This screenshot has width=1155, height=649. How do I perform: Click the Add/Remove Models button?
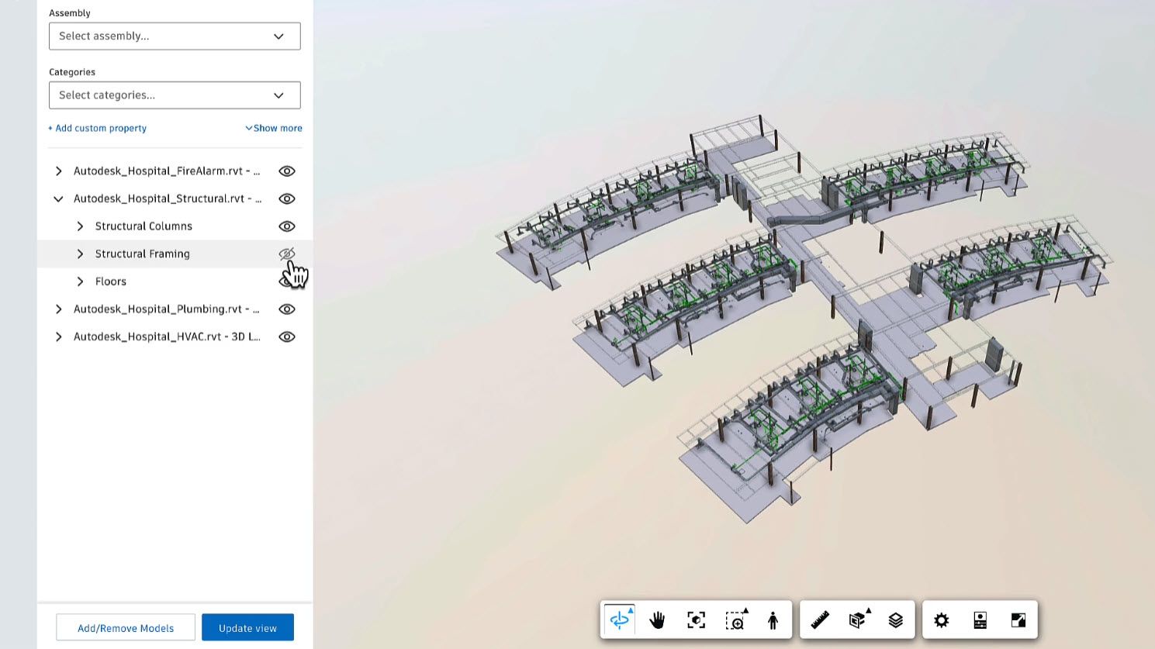[126, 628]
